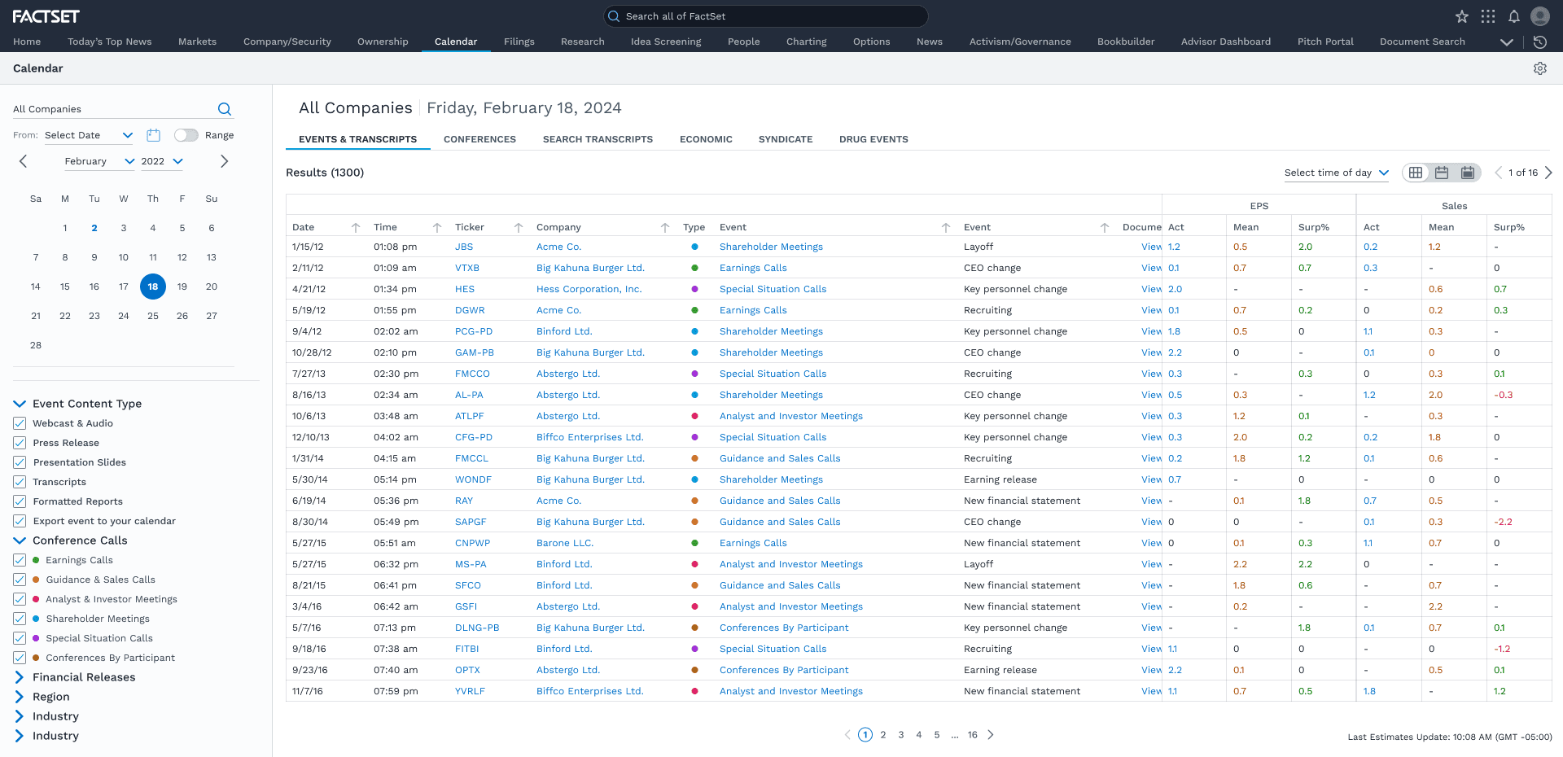
Task: Uncheck Export event to your calendar
Action: click(x=20, y=521)
